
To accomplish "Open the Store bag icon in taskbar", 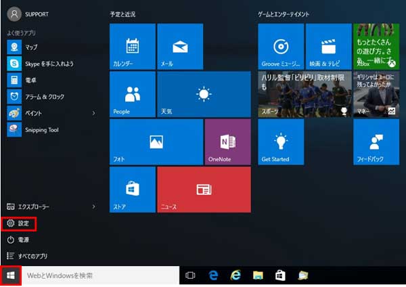I will [x=280, y=275].
